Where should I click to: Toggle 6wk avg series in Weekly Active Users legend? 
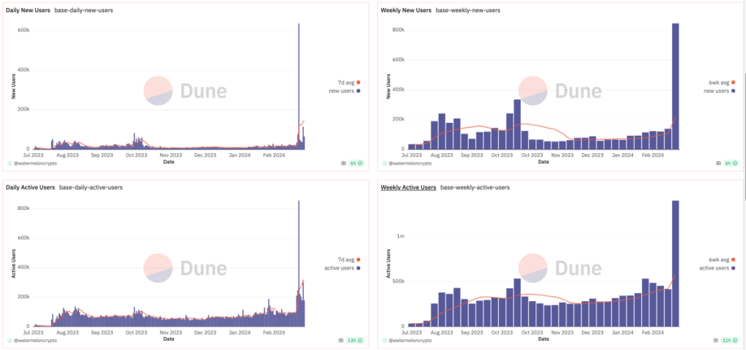(722, 259)
